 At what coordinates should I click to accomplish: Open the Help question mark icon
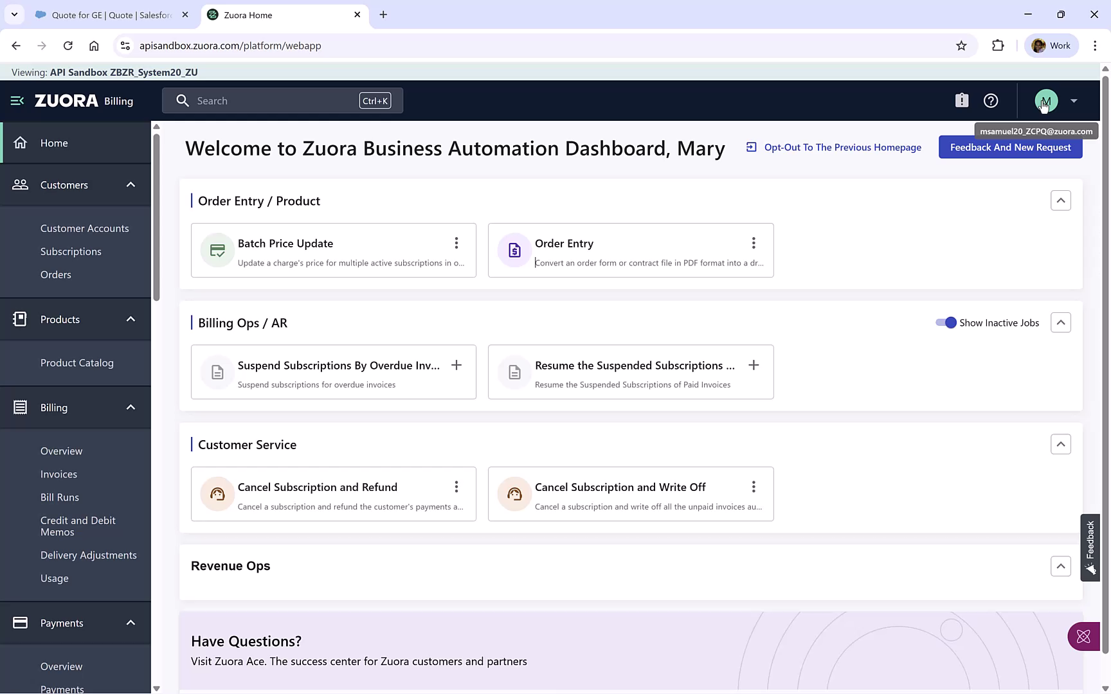(x=990, y=100)
